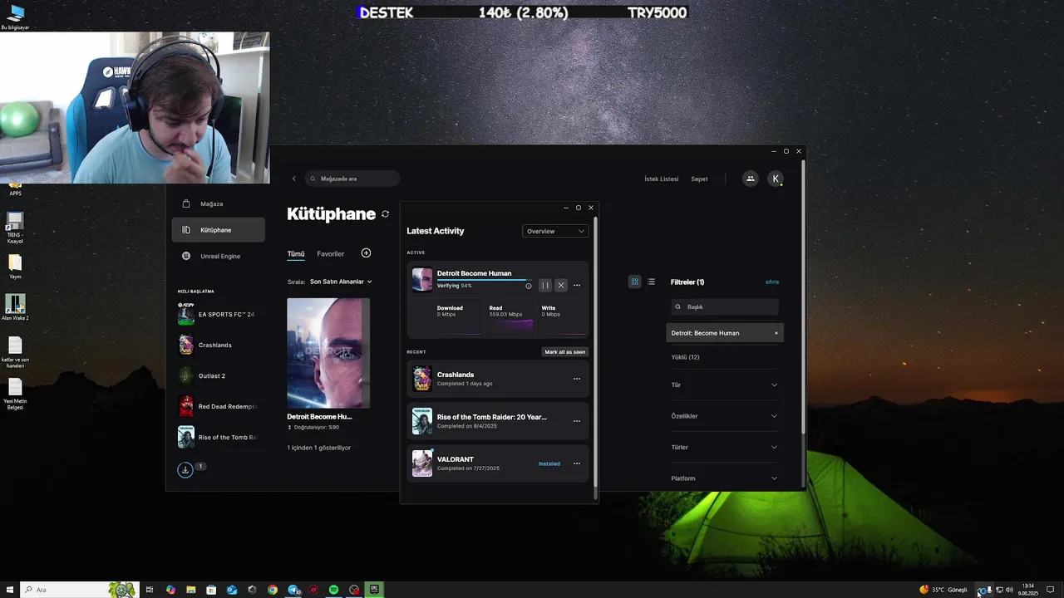Select Kütüphane in the sidebar

(218, 230)
